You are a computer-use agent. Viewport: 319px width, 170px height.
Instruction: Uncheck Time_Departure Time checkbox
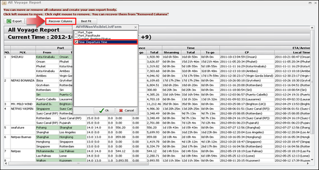(76, 42)
